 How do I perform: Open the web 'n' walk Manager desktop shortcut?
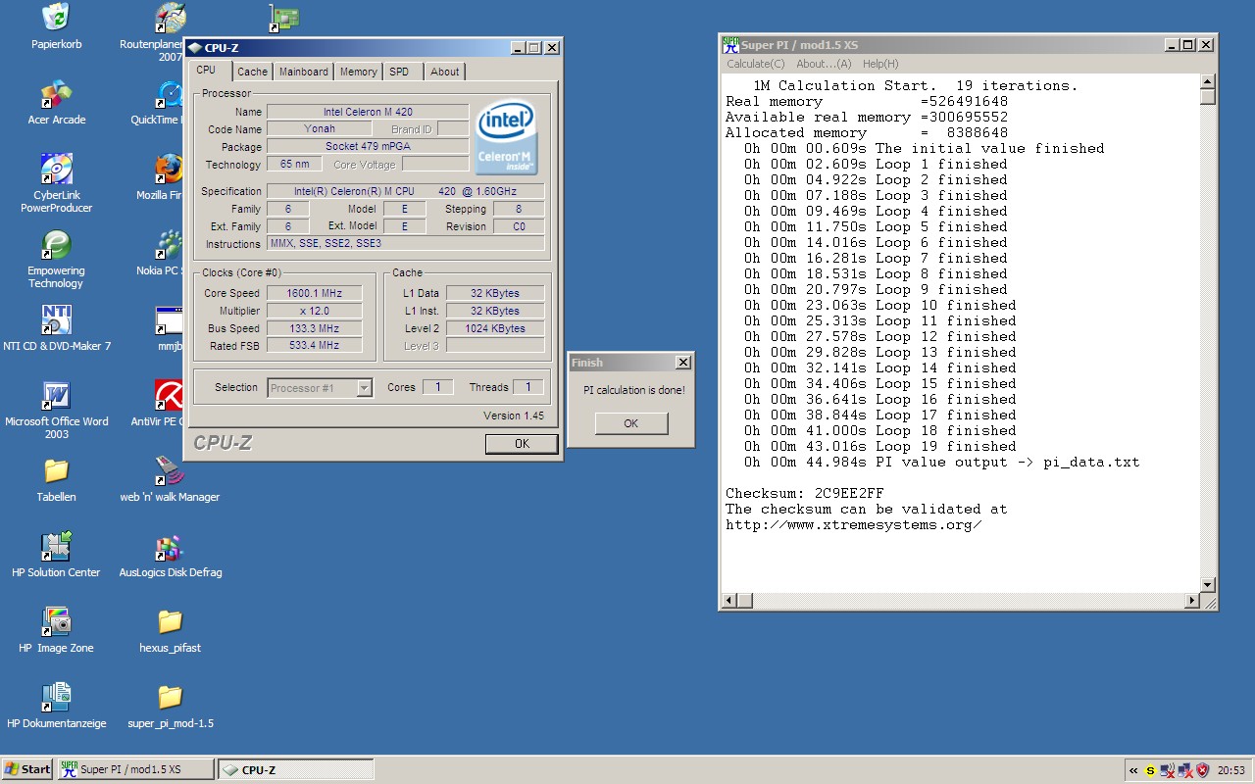(x=170, y=471)
